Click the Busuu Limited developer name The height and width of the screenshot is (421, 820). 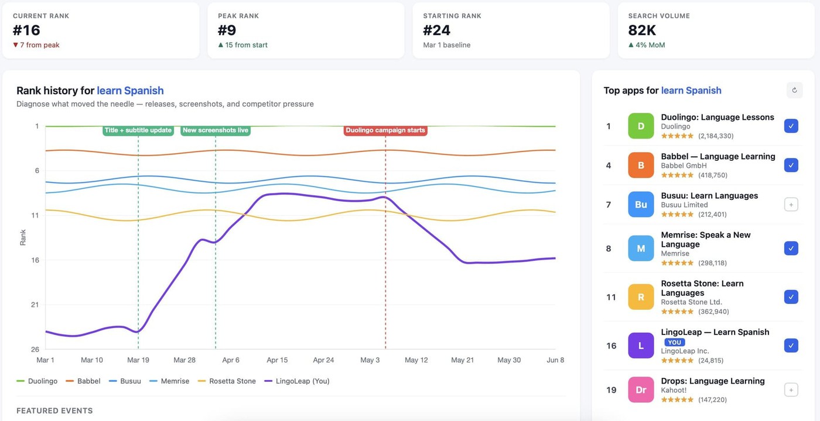(x=685, y=205)
